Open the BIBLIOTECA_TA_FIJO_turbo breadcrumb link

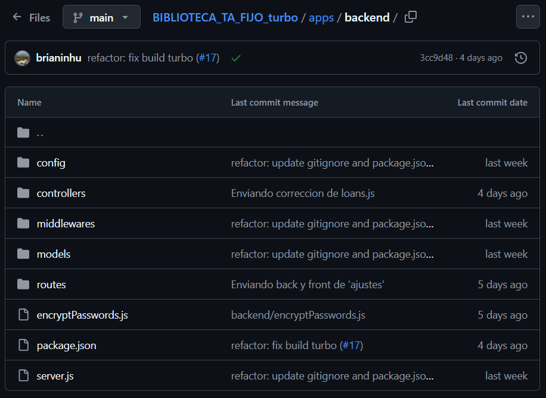pos(225,17)
